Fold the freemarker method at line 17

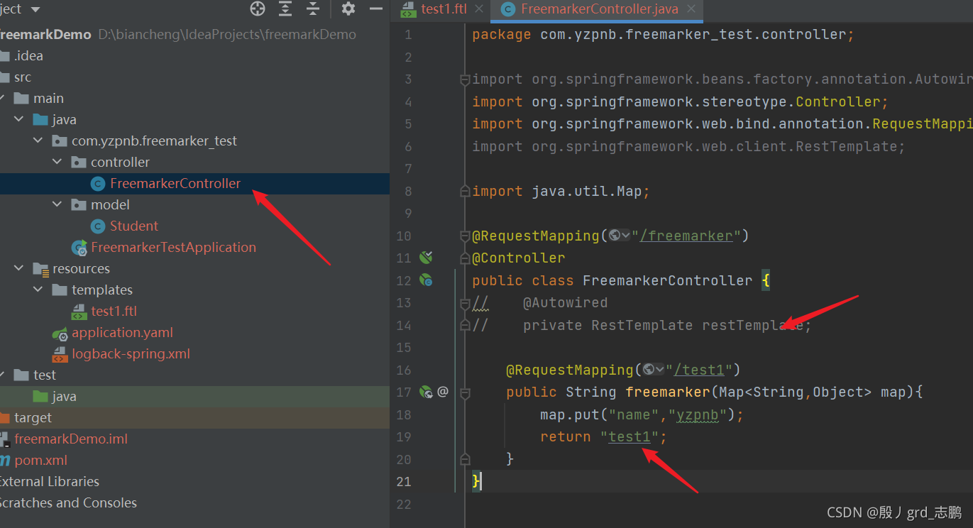click(465, 392)
